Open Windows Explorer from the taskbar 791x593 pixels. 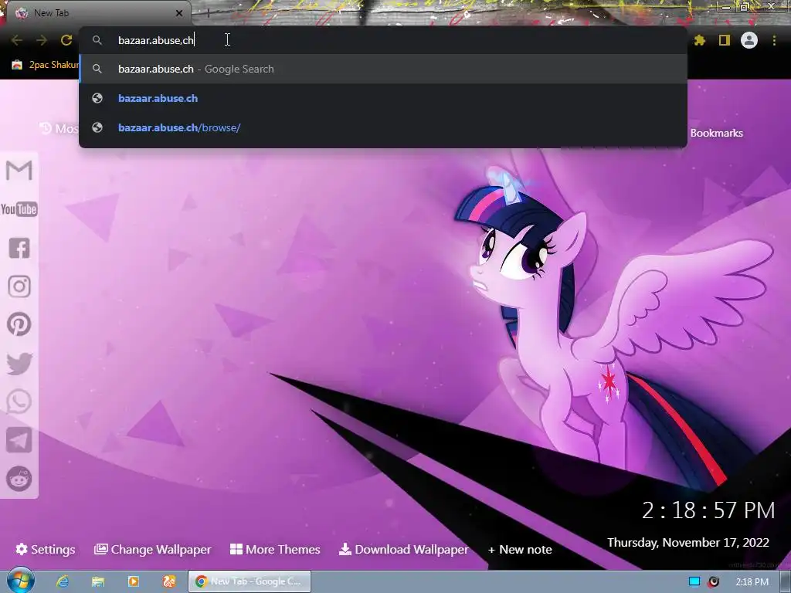pyautogui.click(x=98, y=581)
